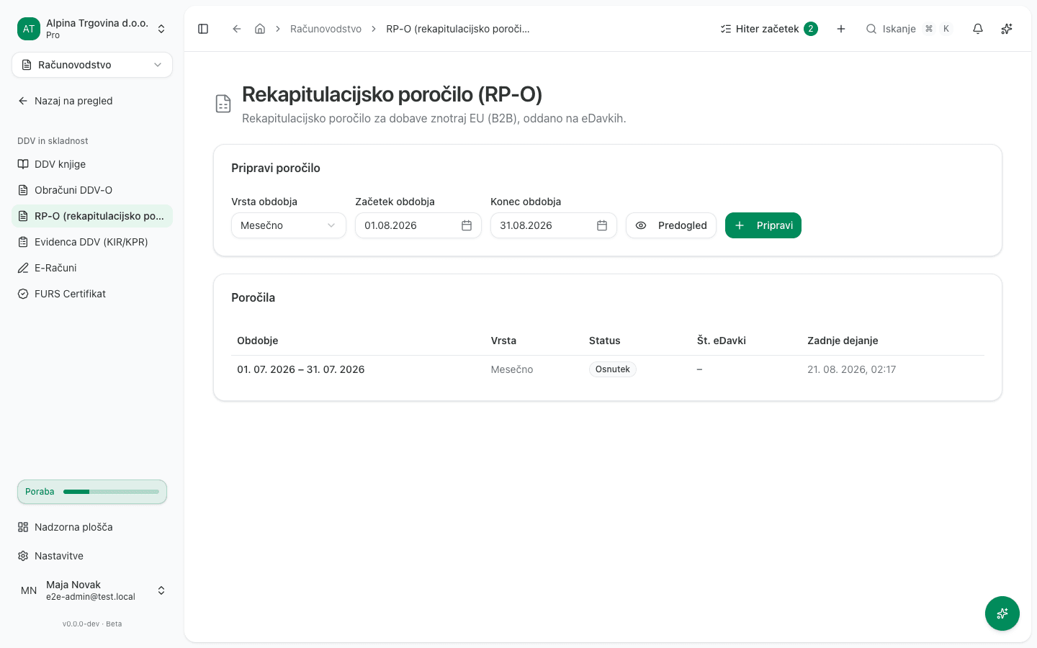This screenshot has height=648, width=1037.
Task: Open notifications bell
Action: click(978, 29)
